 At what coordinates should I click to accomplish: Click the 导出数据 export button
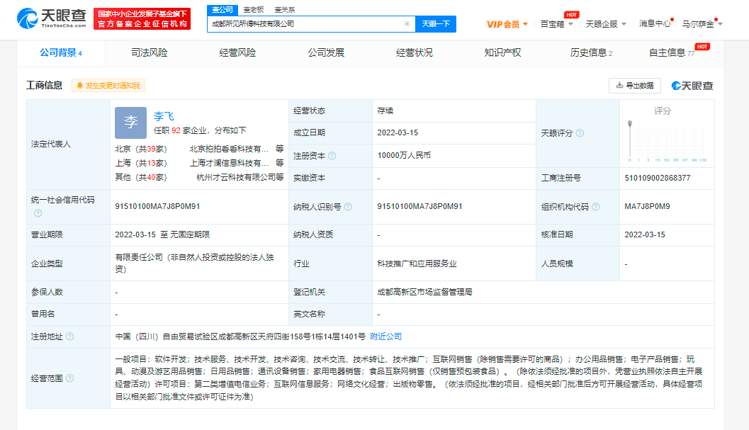point(635,86)
